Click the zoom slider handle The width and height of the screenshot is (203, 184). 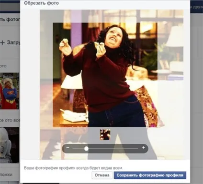pos(86,149)
